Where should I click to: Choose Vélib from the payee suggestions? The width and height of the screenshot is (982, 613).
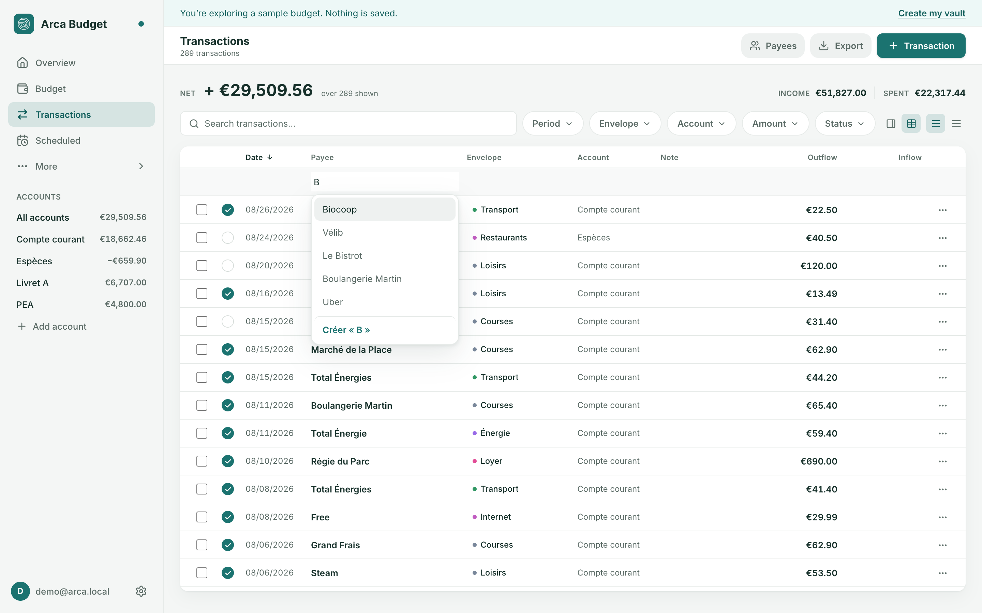(x=385, y=233)
